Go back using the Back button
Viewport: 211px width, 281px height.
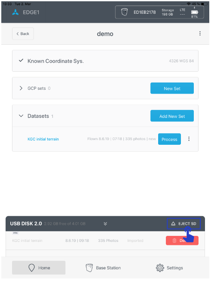[23, 34]
